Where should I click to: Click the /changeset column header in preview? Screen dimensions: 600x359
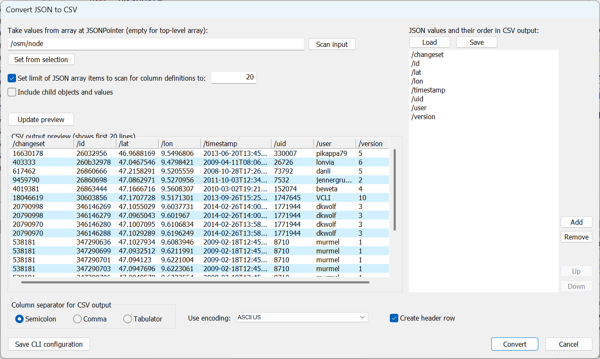(42, 144)
